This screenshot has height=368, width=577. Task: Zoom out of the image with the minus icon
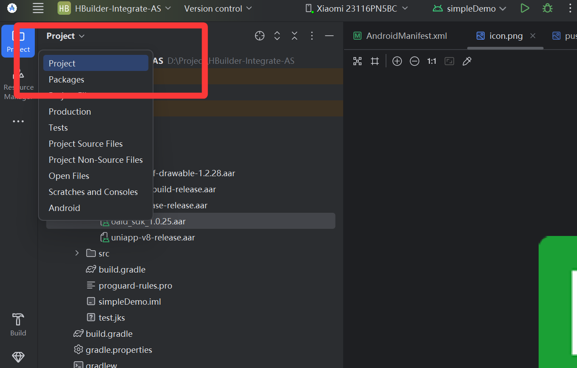415,61
